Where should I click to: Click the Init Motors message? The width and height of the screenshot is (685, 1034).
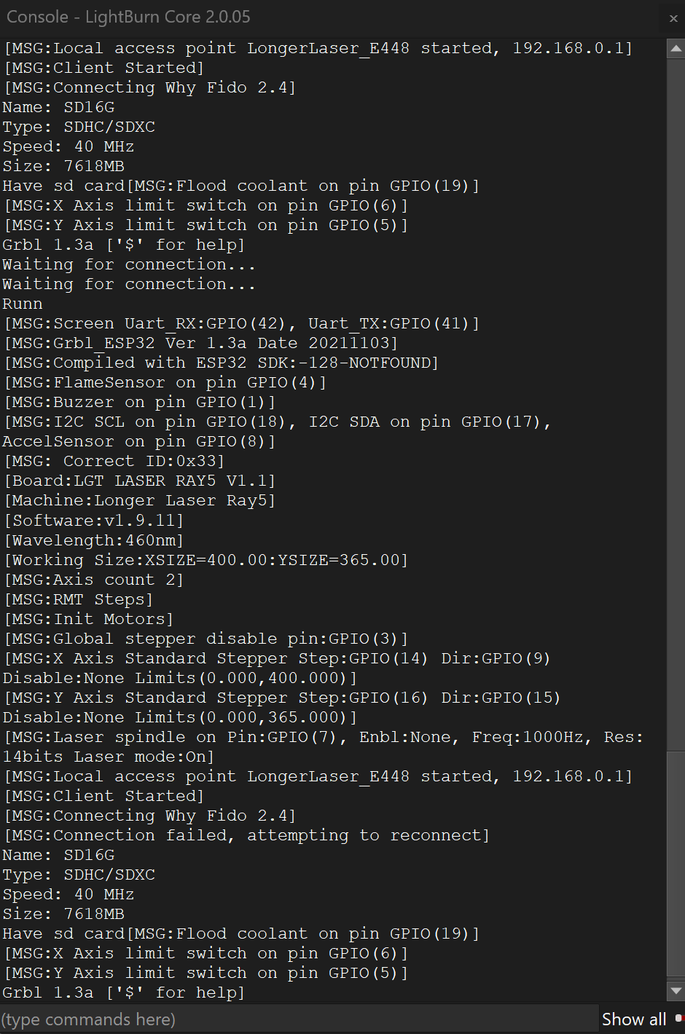[x=88, y=619]
